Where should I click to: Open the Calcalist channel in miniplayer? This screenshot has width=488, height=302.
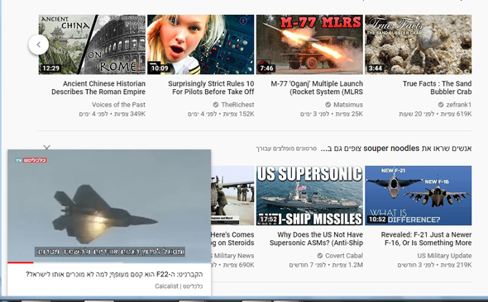click(x=179, y=285)
